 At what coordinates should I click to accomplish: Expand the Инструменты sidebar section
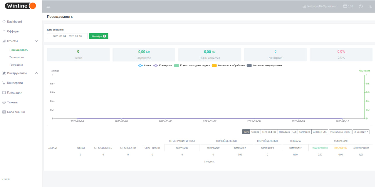(x=36, y=73)
